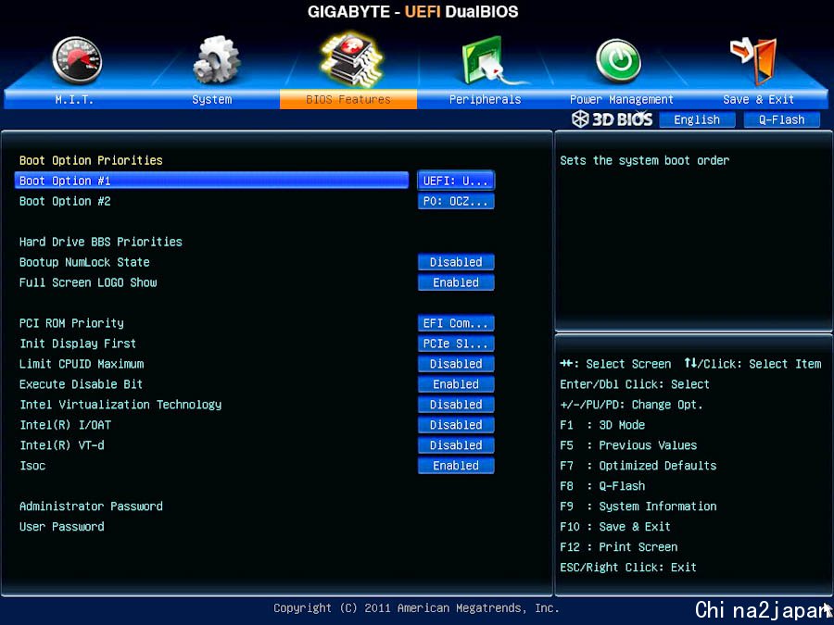Toggle Limit CPUID Maximum Disabled value
This screenshot has height=625, width=834.
456,364
